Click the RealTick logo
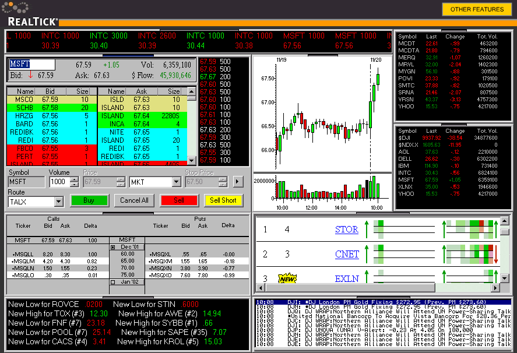The image size is (517, 353). [x=32, y=22]
